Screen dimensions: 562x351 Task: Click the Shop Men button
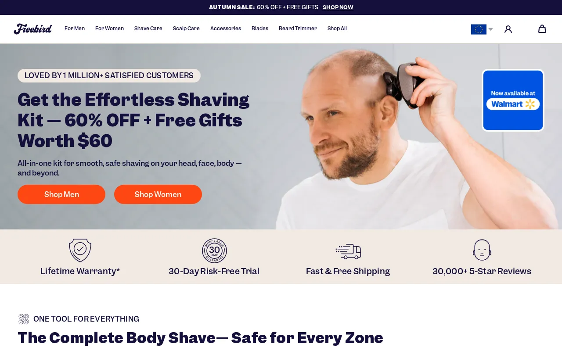point(61,194)
